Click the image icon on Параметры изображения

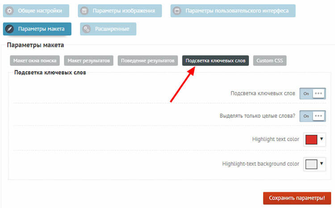tap(84, 10)
